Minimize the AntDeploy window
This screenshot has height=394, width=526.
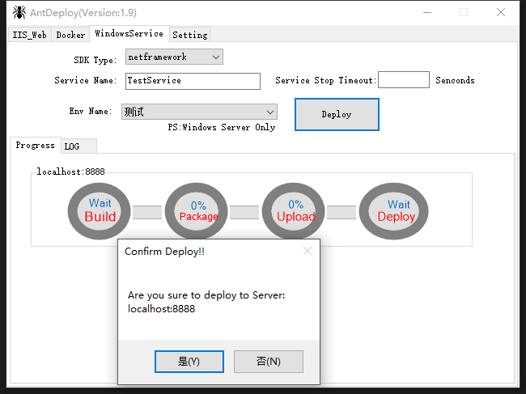click(427, 13)
